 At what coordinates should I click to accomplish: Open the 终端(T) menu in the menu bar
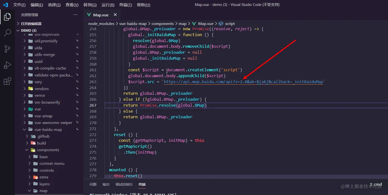pos(126,5)
